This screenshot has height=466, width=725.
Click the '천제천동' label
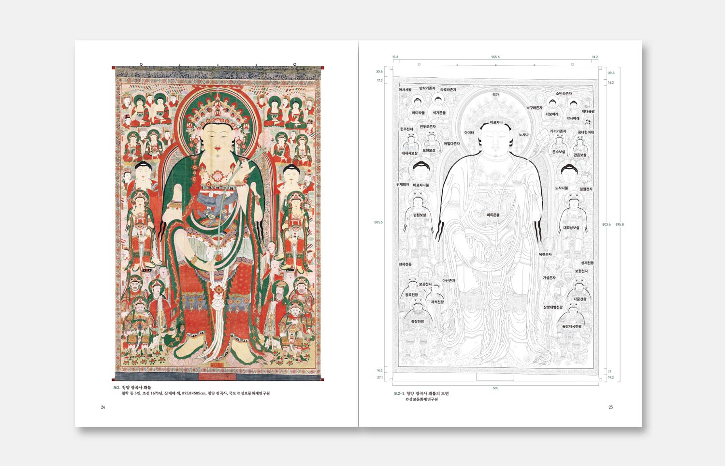click(x=405, y=264)
